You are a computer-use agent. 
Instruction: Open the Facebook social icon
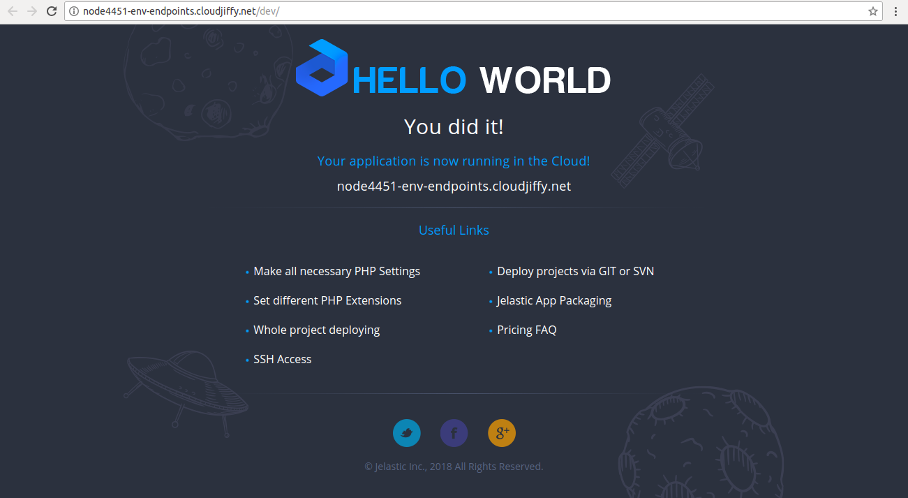[x=454, y=433]
